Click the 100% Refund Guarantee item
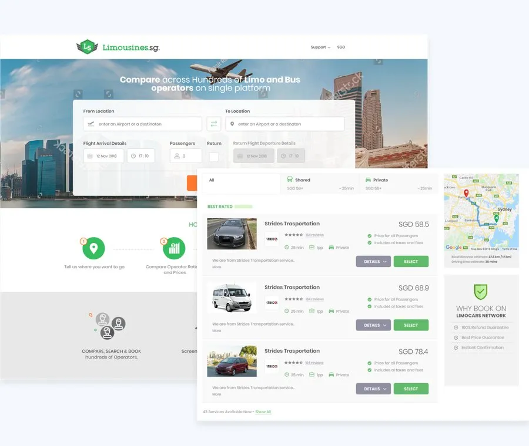Viewport: 529px width, 446px height. [x=481, y=327]
